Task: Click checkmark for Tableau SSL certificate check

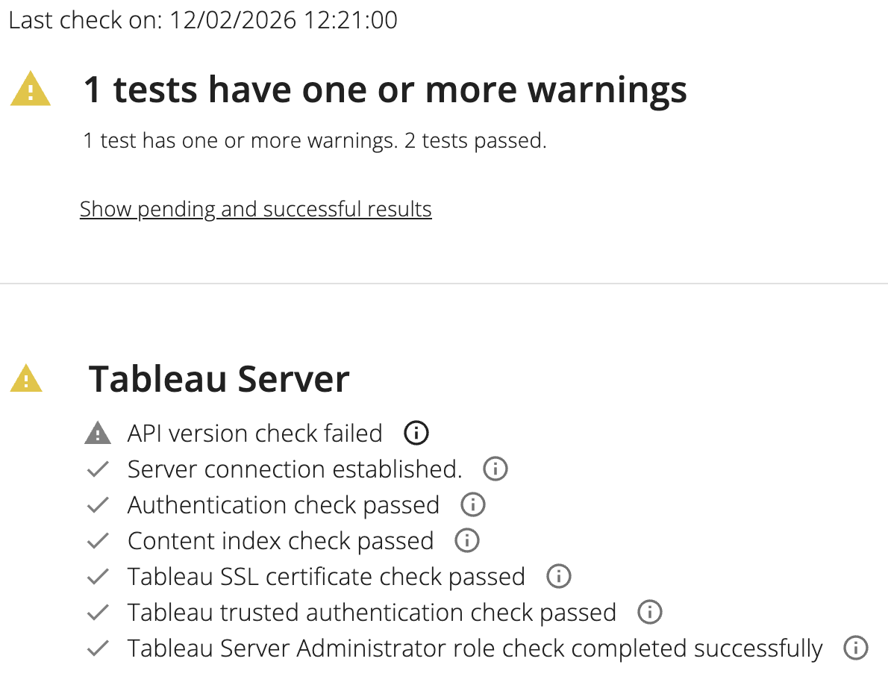Action: (x=98, y=577)
